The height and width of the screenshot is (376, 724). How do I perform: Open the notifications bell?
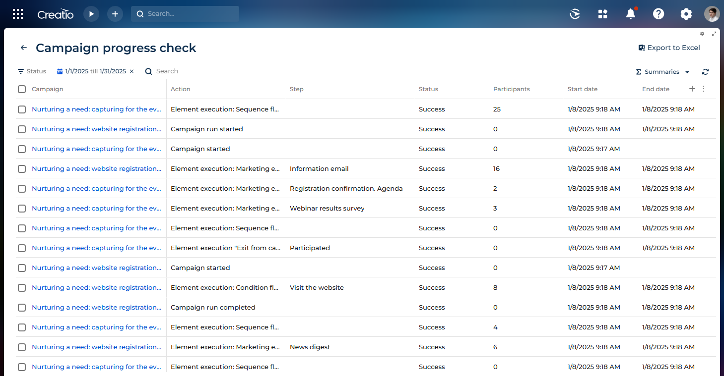(631, 14)
